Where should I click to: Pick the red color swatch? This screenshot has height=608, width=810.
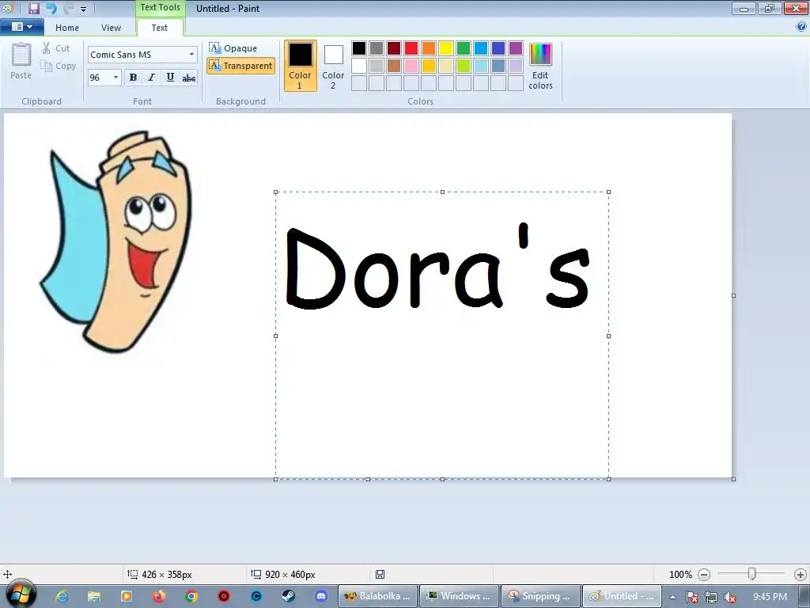(x=411, y=48)
